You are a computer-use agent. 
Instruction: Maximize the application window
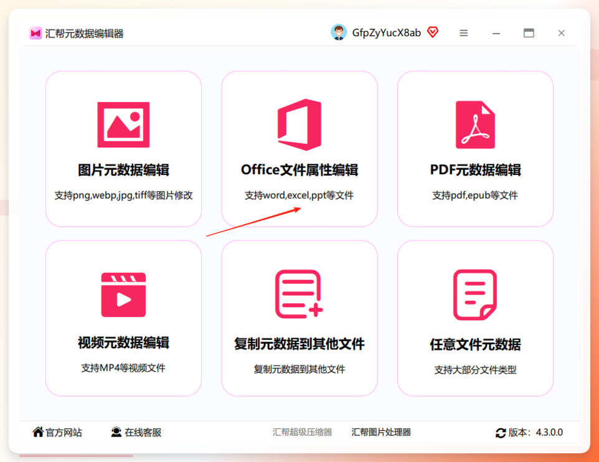[x=529, y=33]
